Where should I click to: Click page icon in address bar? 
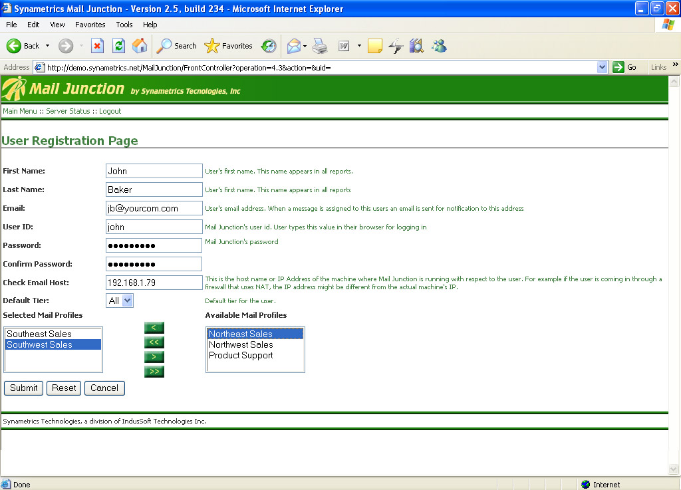(x=39, y=67)
